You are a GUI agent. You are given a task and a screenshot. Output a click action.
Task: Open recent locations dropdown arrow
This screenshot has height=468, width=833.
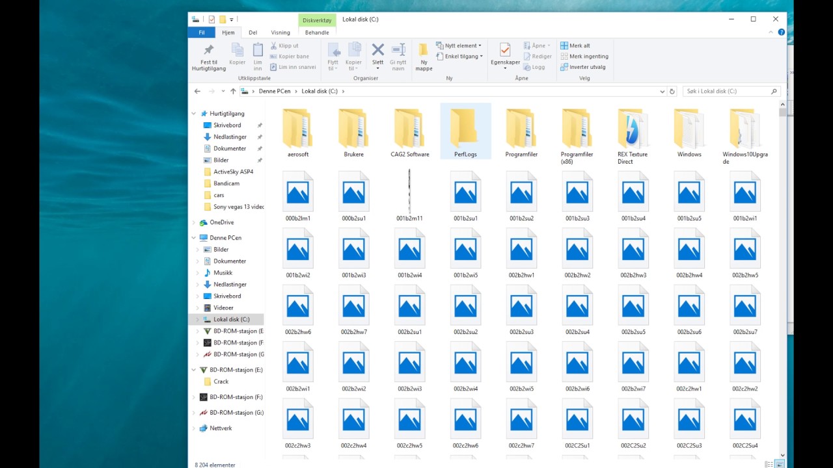(x=223, y=92)
